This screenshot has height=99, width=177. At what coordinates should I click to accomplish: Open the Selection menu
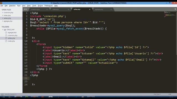(12, 6)
